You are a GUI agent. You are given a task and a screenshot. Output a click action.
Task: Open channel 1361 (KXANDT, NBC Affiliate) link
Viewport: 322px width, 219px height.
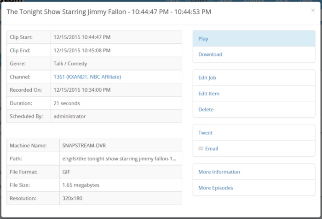[87, 77]
